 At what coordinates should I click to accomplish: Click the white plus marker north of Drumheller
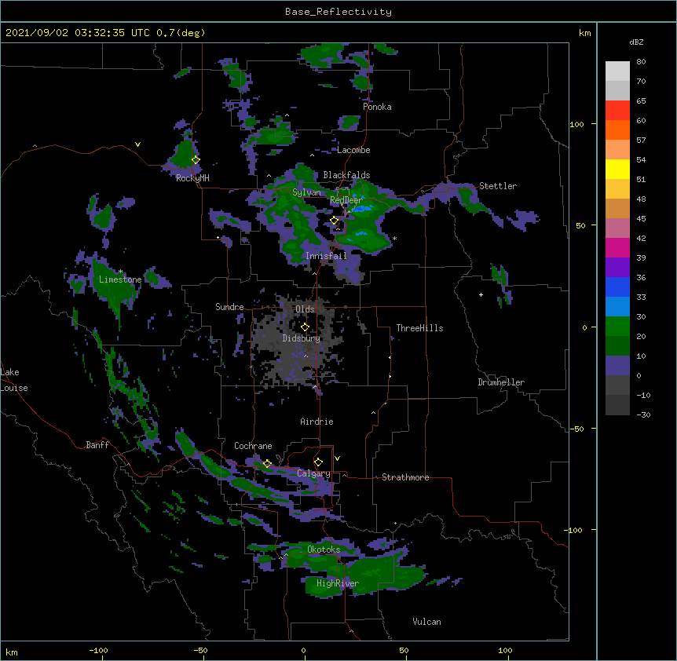[x=481, y=294]
